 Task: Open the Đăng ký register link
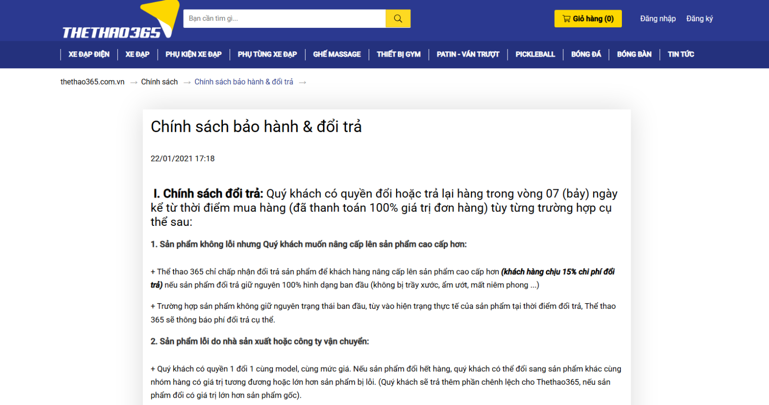point(699,19)
